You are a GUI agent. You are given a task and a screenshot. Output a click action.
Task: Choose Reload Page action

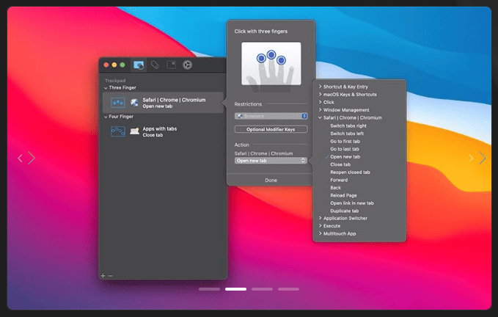(343, 195)
